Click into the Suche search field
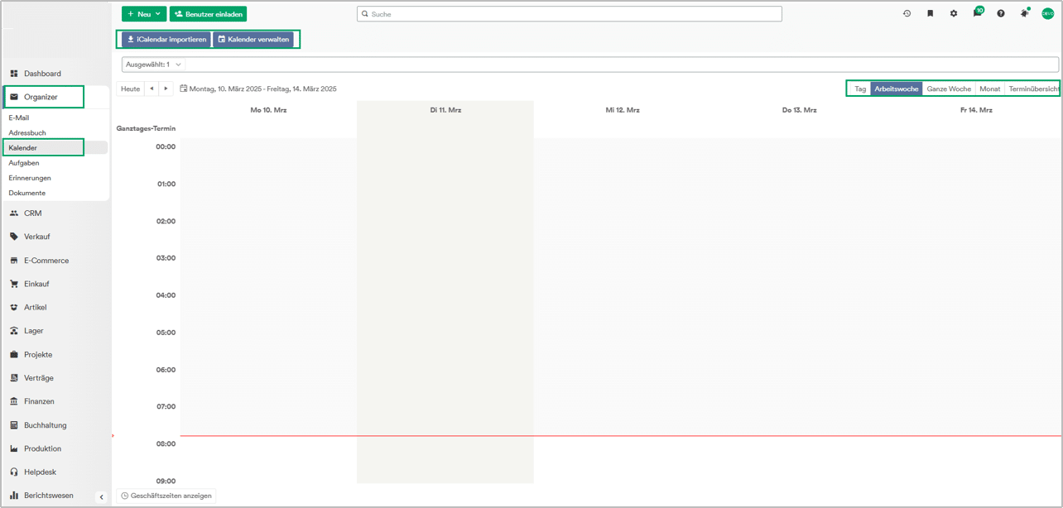 click(570, 14)
